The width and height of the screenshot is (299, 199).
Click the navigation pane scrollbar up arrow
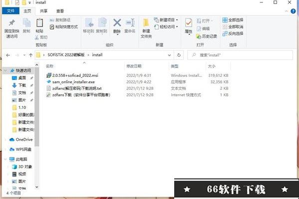pyautogui.click(x=37, y=65)
